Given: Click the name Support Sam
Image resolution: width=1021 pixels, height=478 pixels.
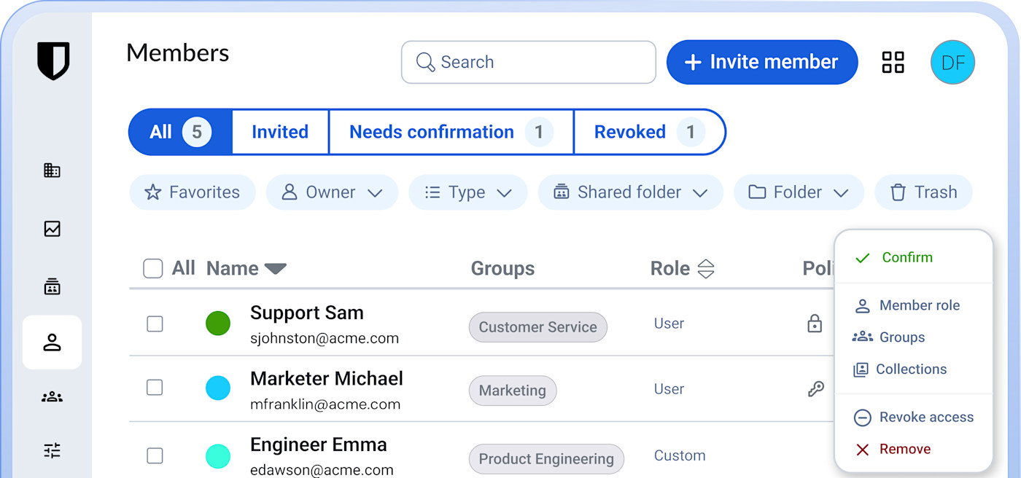Looking at the screenshot, I should pyautogui.click(x=307, y=313).
